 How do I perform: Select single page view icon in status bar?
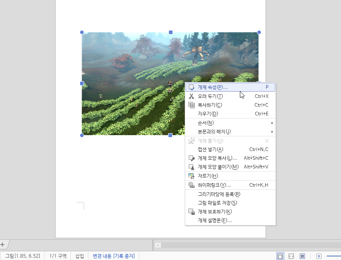(280, 256)
